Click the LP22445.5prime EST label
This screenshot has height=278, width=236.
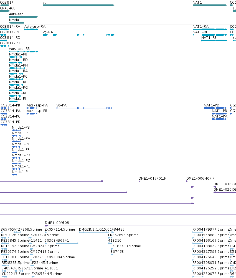point(44,262)
